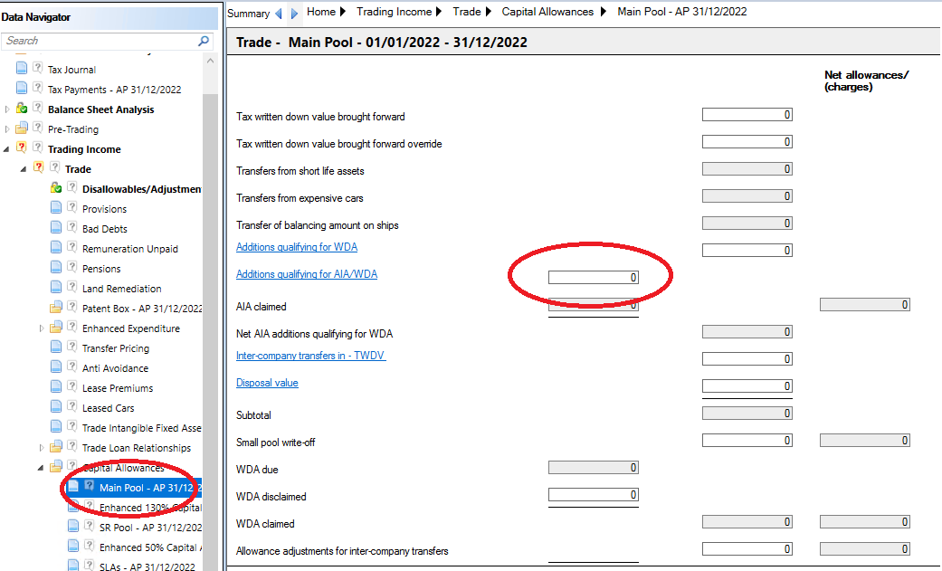The width and height of the screenshot is (942, 571).
Task: Open the Enhanced 130% Capital tree item
Action: (150, 508)
